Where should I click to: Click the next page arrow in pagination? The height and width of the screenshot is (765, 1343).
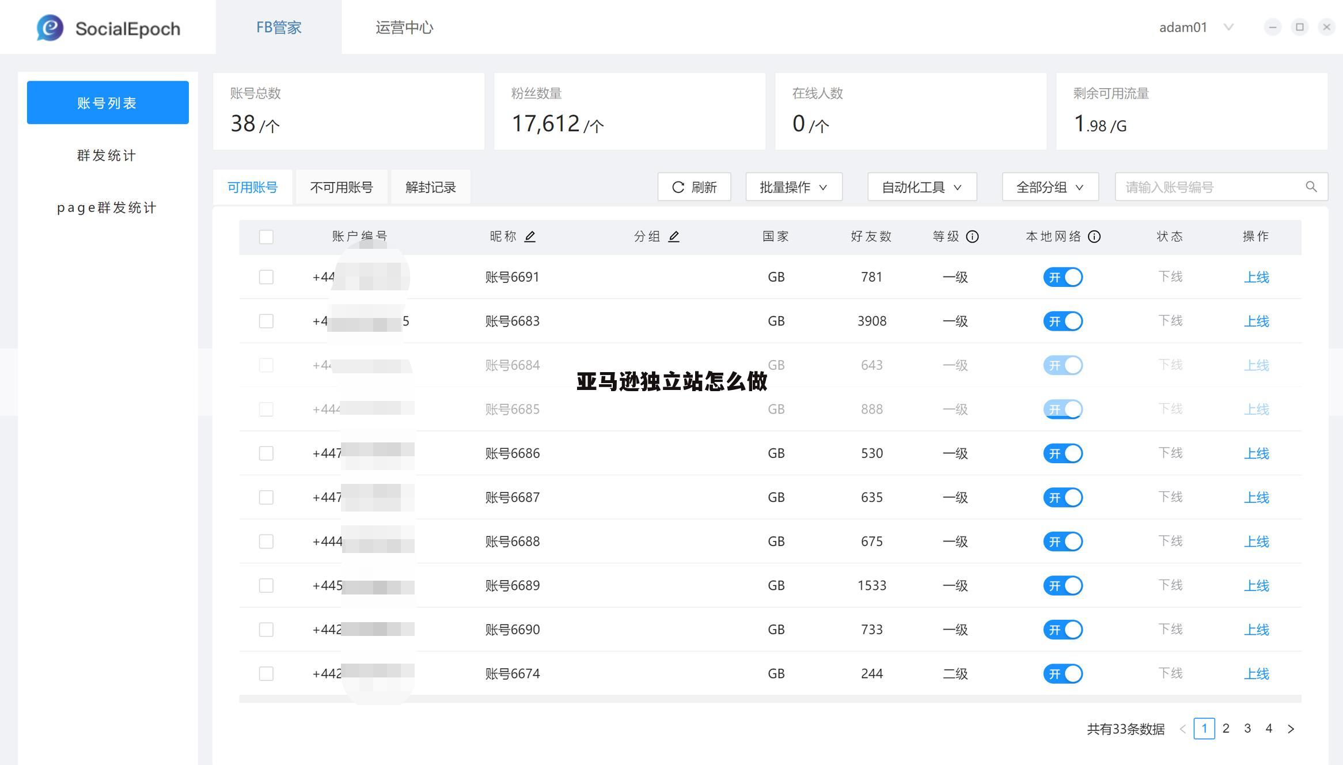point(1291,729)
